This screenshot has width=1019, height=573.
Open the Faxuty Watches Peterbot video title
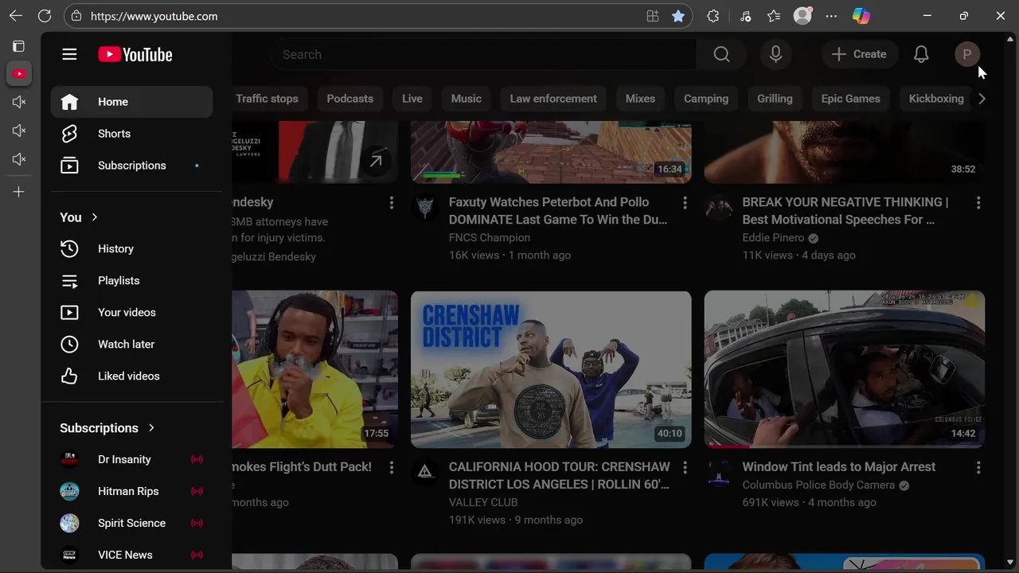558,211
